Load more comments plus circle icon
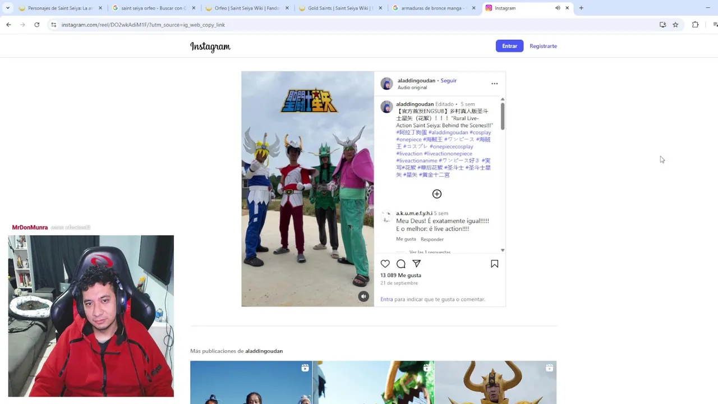 [437, 194]
